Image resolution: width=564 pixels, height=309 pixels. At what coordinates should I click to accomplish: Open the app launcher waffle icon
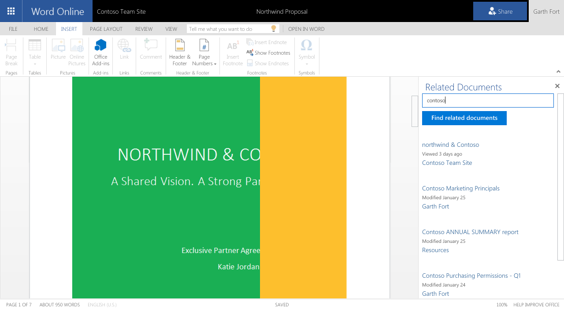click(11, 11)
